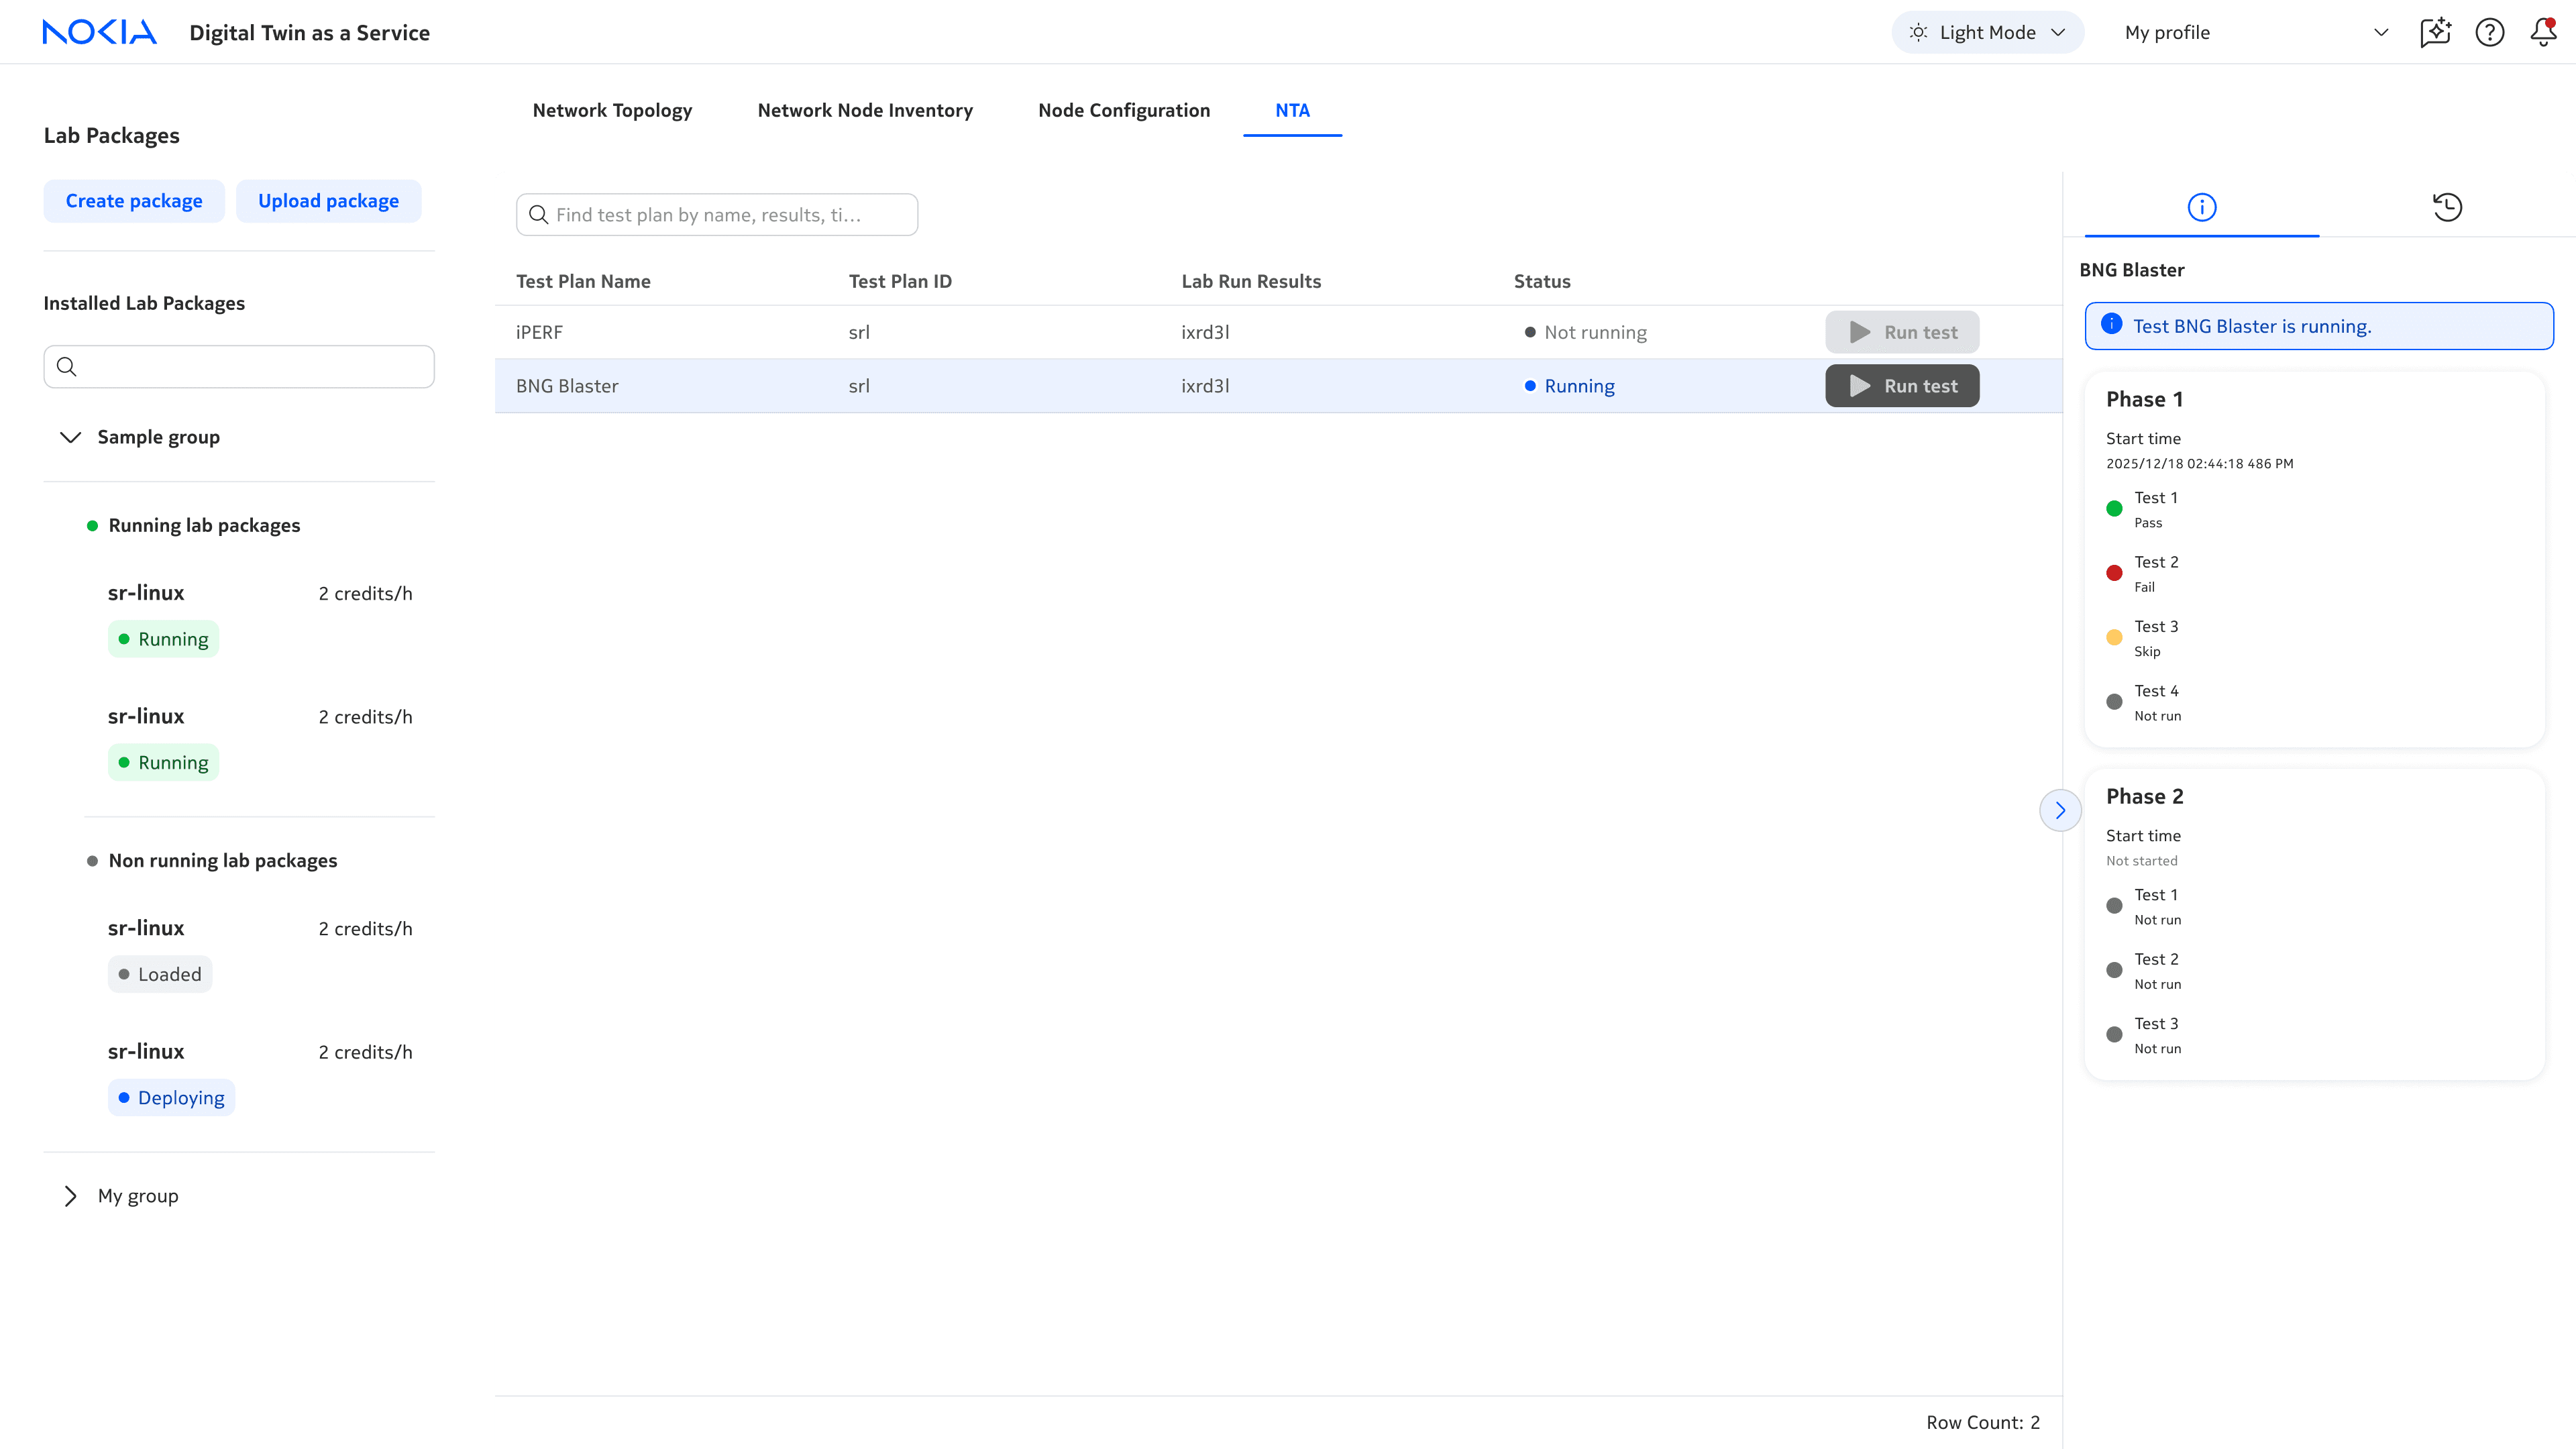Image resolution: width=2576 pixels, height=1449 pixels.
Task: Open the Node Configuration tab
Action: (1123, 110)
